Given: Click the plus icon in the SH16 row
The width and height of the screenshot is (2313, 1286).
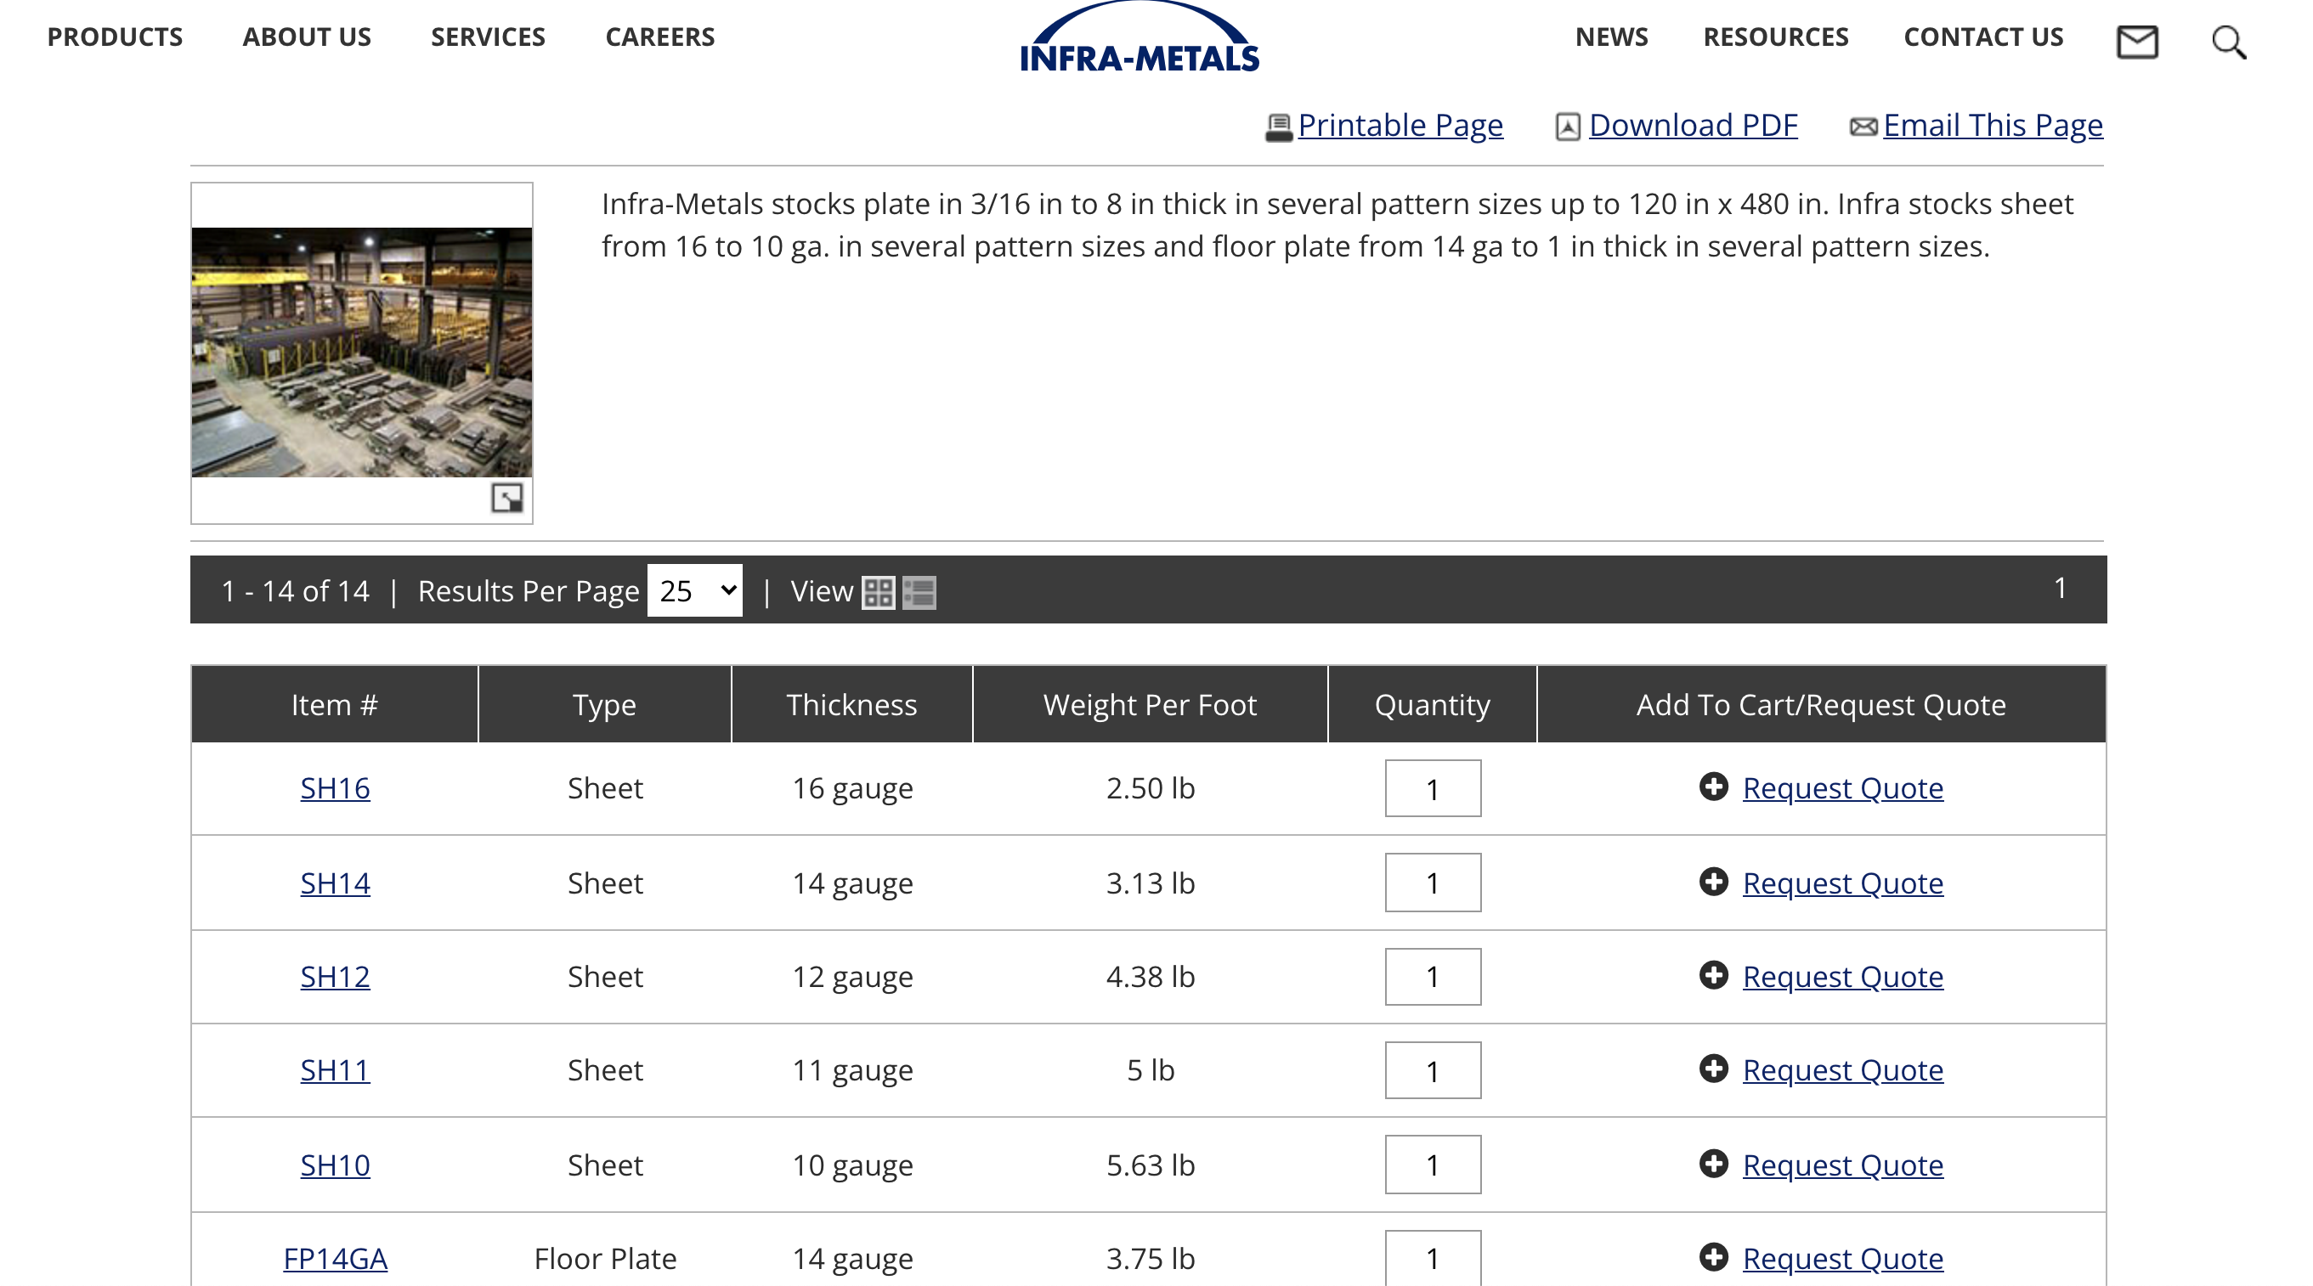Looking at the screenshot, I should point(1713,787).
